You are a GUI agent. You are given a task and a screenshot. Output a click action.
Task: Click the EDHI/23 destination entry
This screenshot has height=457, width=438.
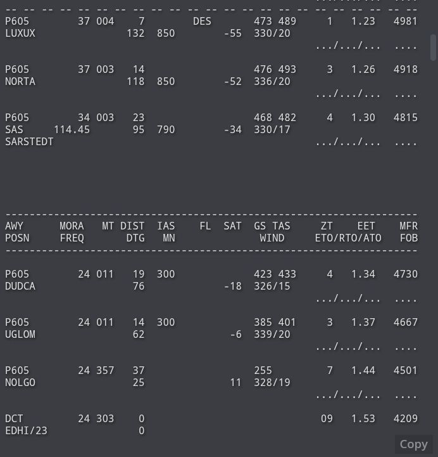pyautogui.click(x=26, y=431)
